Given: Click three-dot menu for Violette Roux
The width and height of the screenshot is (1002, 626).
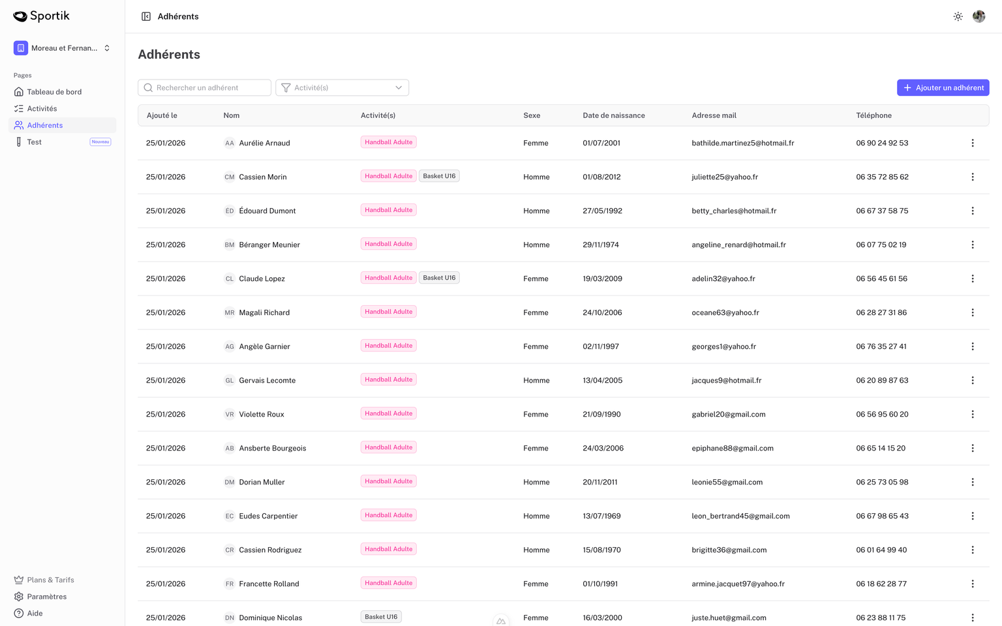Looking at the screenshot, I should [972, 414].
